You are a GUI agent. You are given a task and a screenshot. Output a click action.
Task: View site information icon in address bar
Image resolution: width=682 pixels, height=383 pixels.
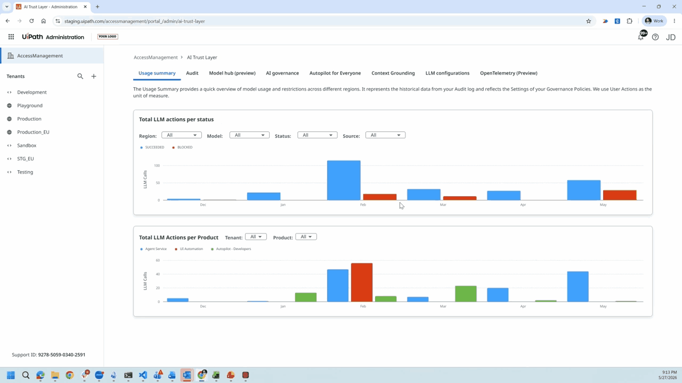[x=58, y=21]
